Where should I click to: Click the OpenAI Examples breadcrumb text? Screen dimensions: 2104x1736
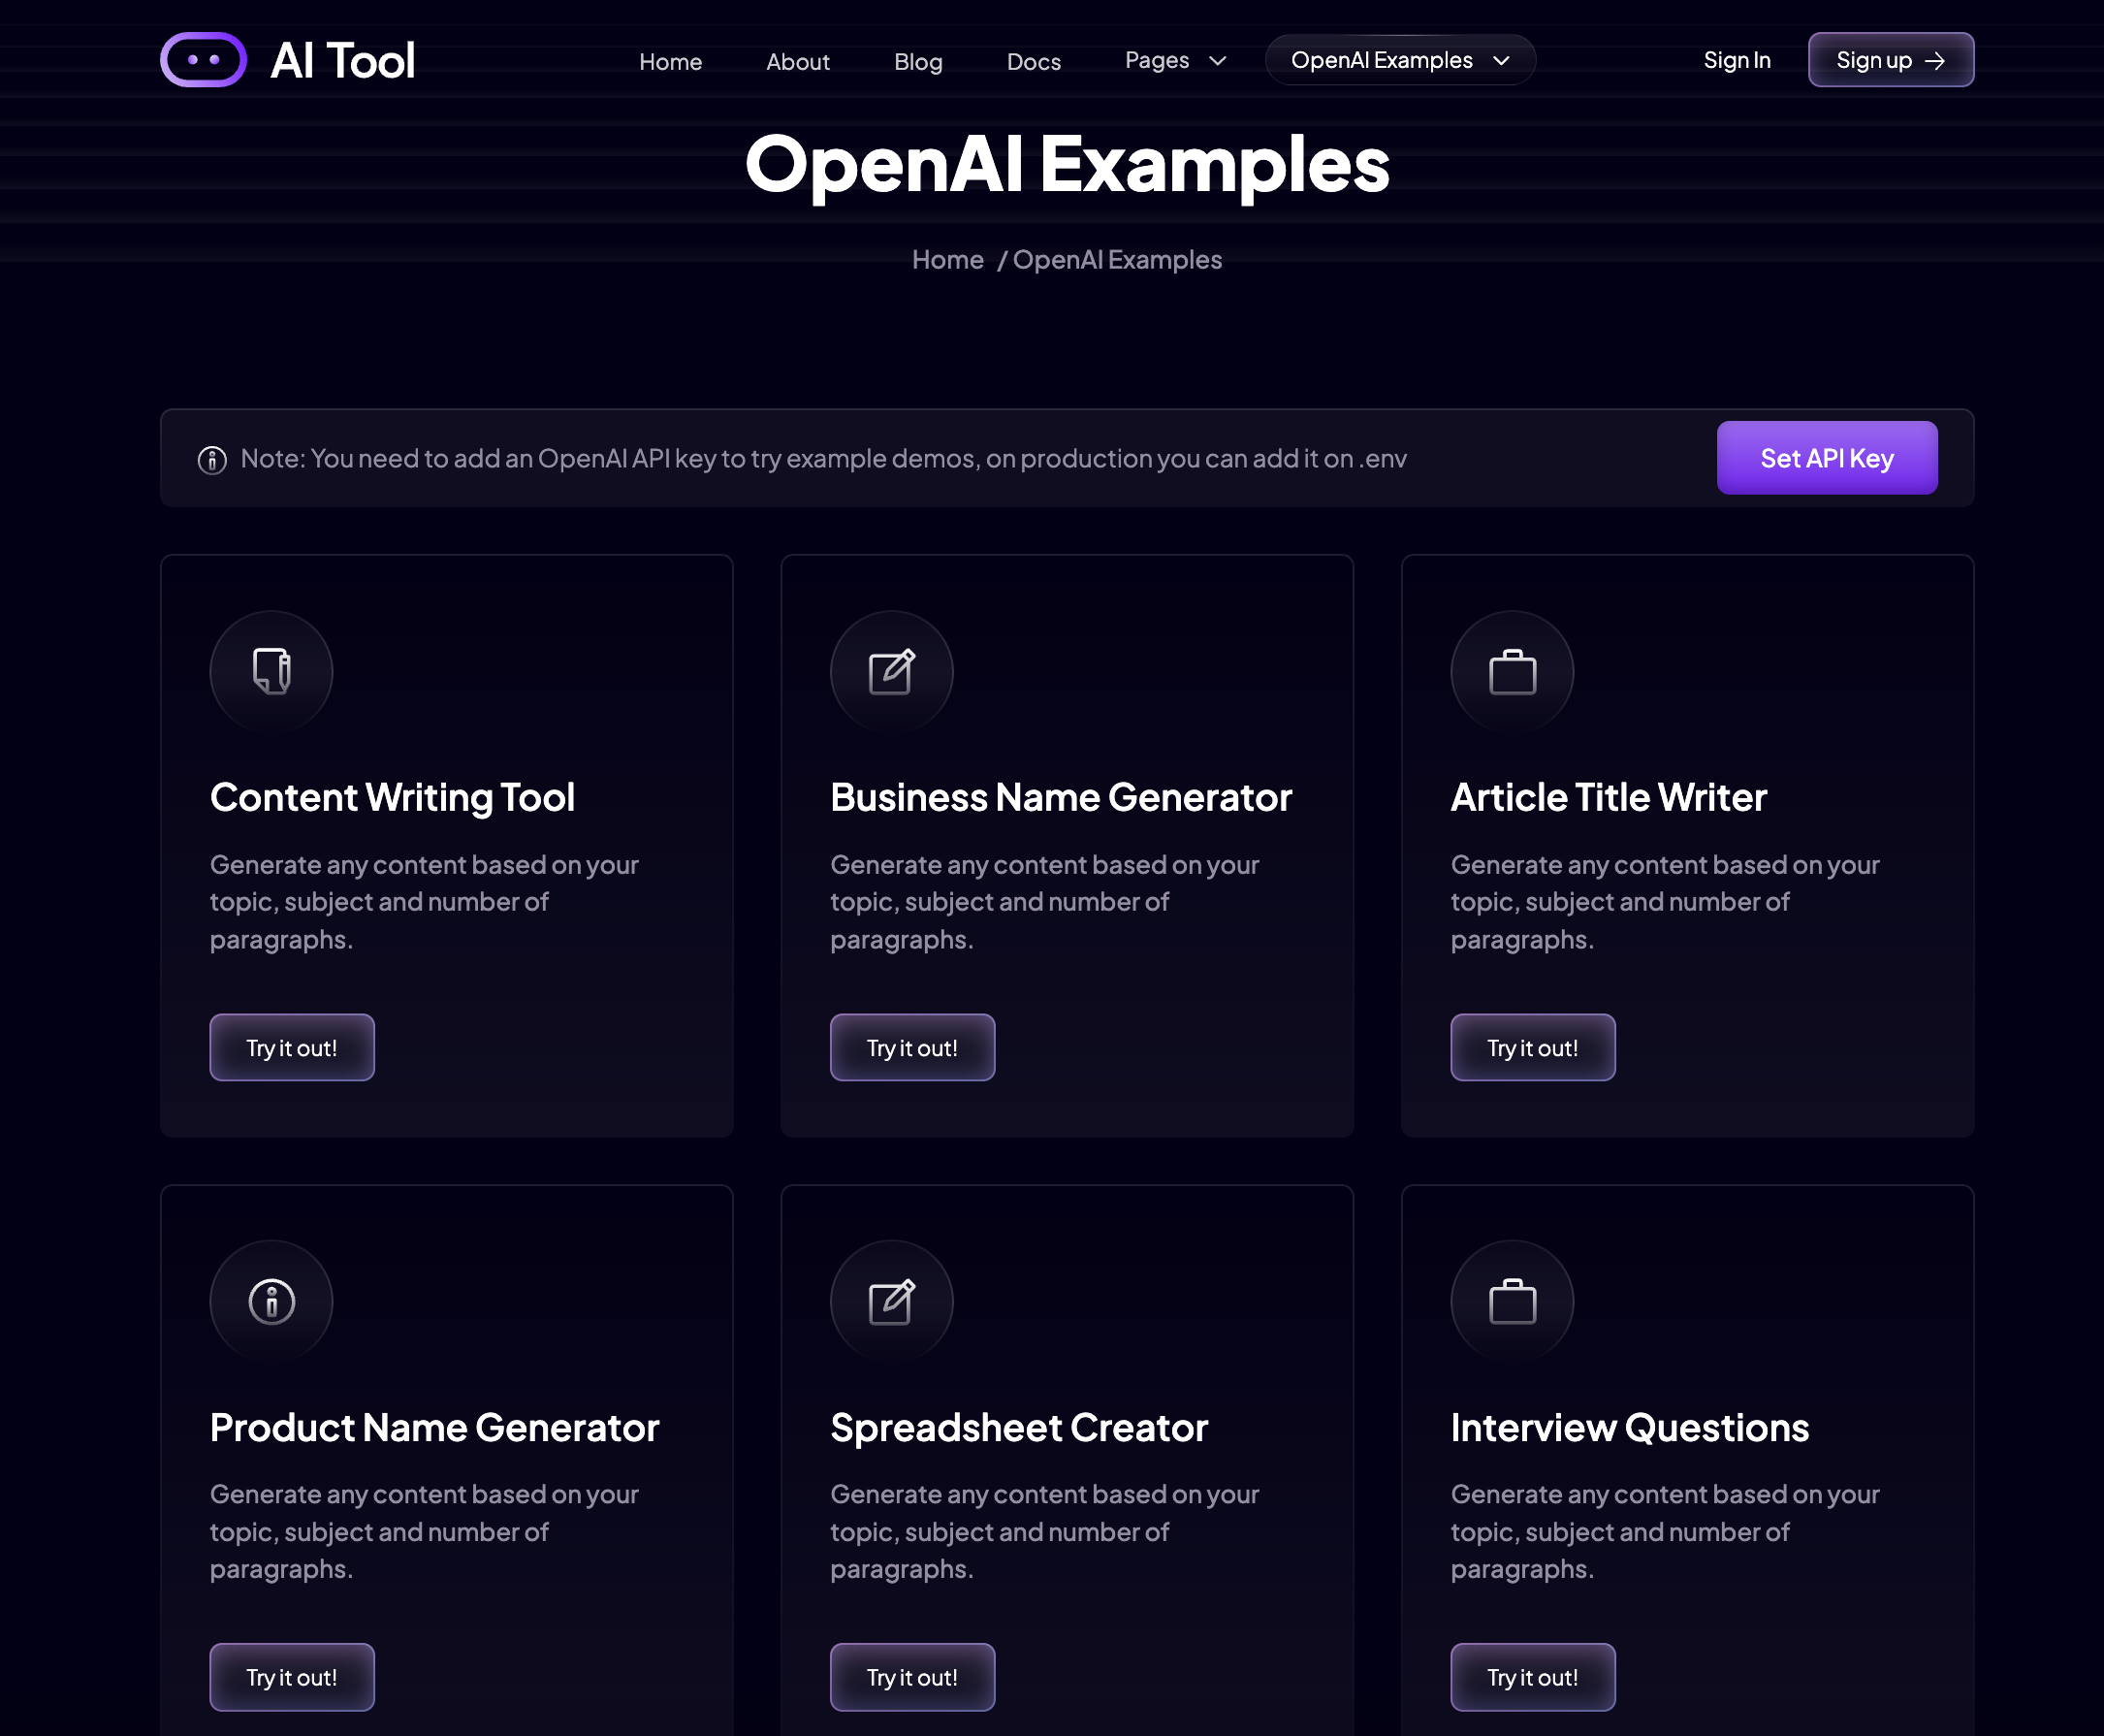(x=1116, y=260)
